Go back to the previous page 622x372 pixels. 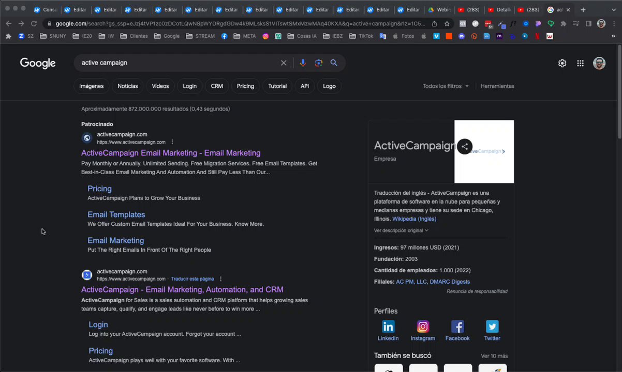click(x=9, y=23)
